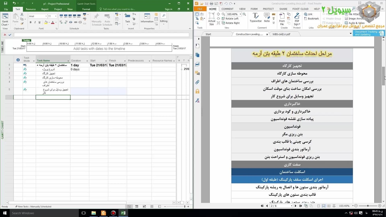The height and width of the screenshot is (217, 386).
Task: Open the Arial font name dropdown
Action: point(46,16)
